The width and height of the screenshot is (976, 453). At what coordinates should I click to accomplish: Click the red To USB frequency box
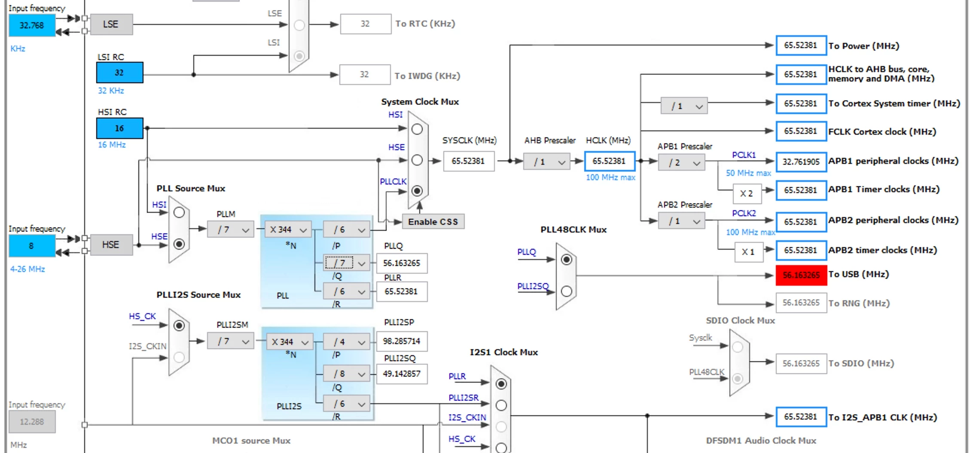click(x=801, y=275)
